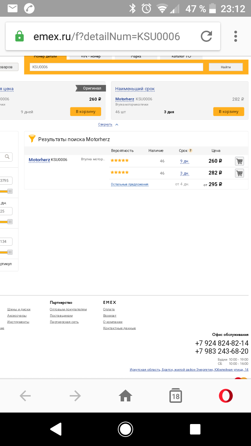Tap the Android back navigation button
Image resolution: width=251 pixels, height=446 pixels.
(56, 429)
